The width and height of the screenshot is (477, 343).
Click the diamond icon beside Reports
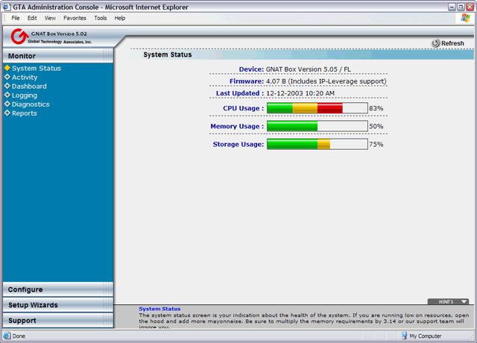coord(7,113)
